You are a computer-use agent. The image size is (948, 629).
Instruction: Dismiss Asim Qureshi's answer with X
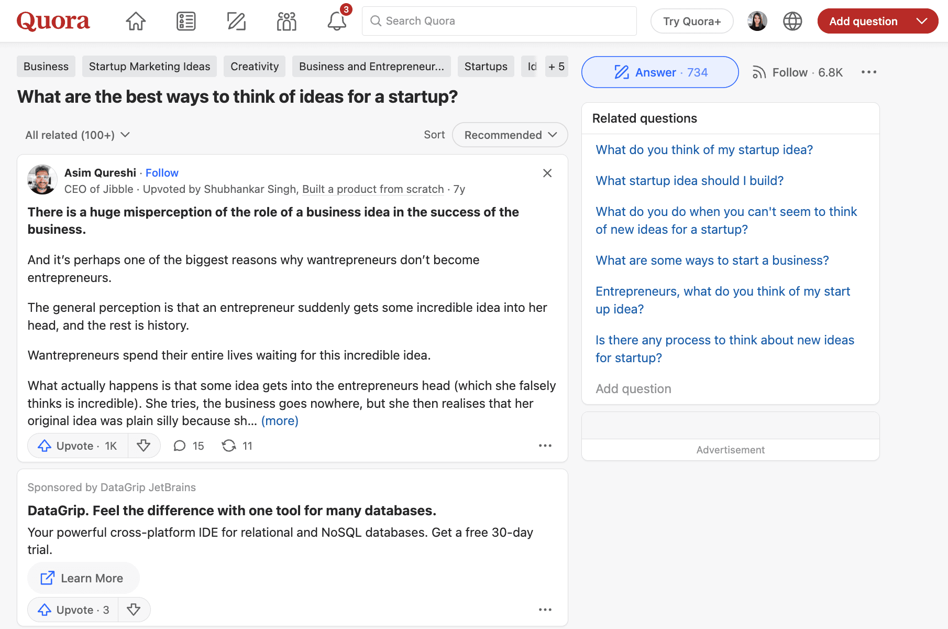coord(547,173)
